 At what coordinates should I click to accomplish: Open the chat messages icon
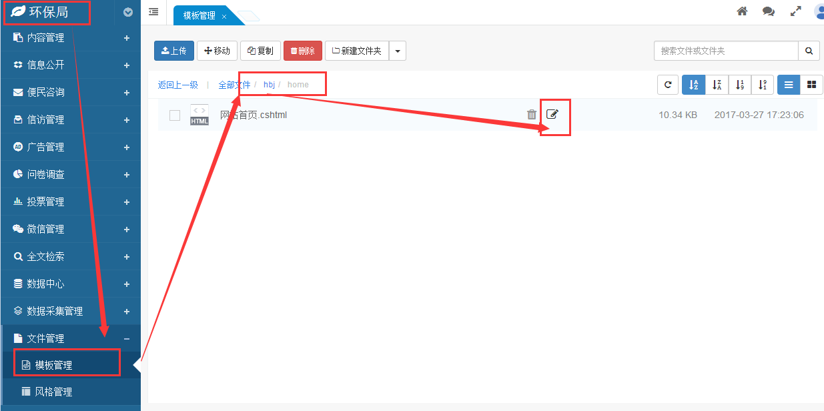[x=769, y=11]
